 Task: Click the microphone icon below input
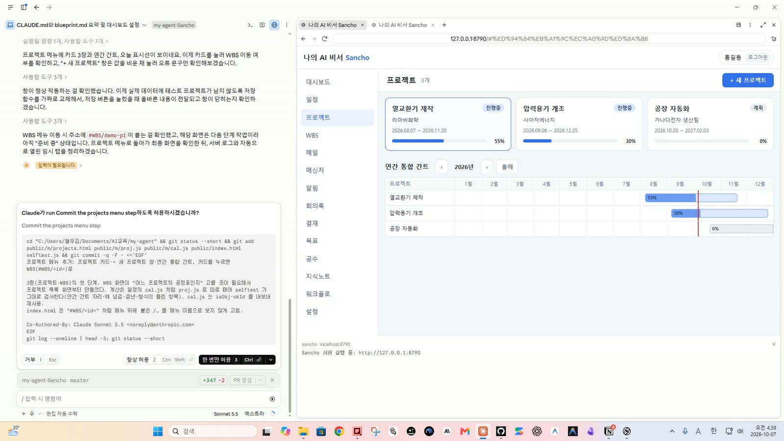(x=32, y=414)
